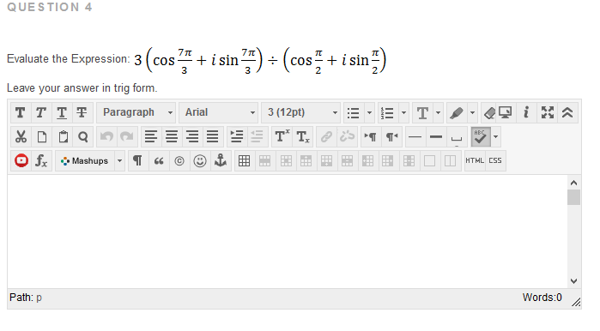Click inside the answer text area
This screenshot has height=331, width=600.
click(287, 232)
